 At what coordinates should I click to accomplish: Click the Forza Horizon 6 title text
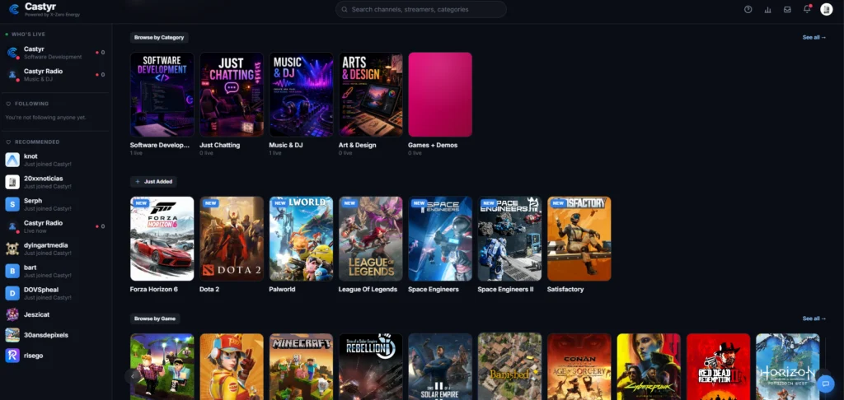[x=154, y=289]
